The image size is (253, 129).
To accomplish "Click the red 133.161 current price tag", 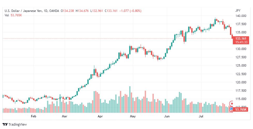I will pos(241,38).
